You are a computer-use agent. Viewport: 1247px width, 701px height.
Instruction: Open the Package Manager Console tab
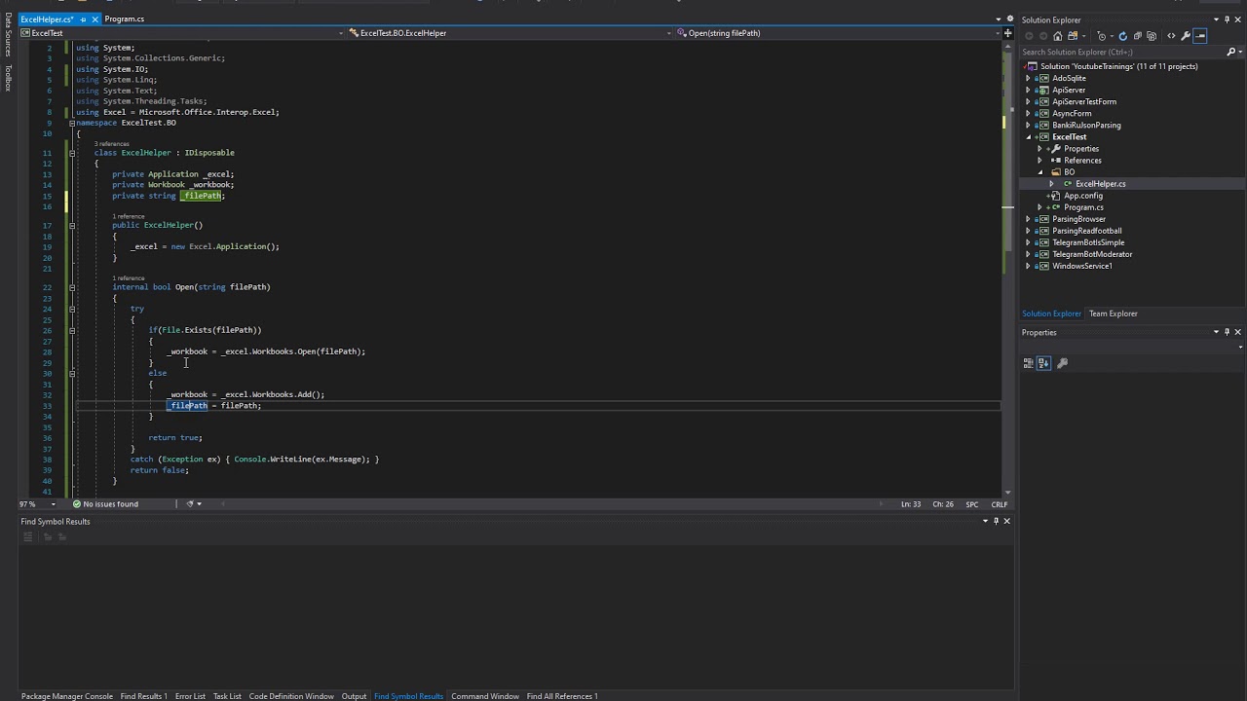[x=67, y=696]
